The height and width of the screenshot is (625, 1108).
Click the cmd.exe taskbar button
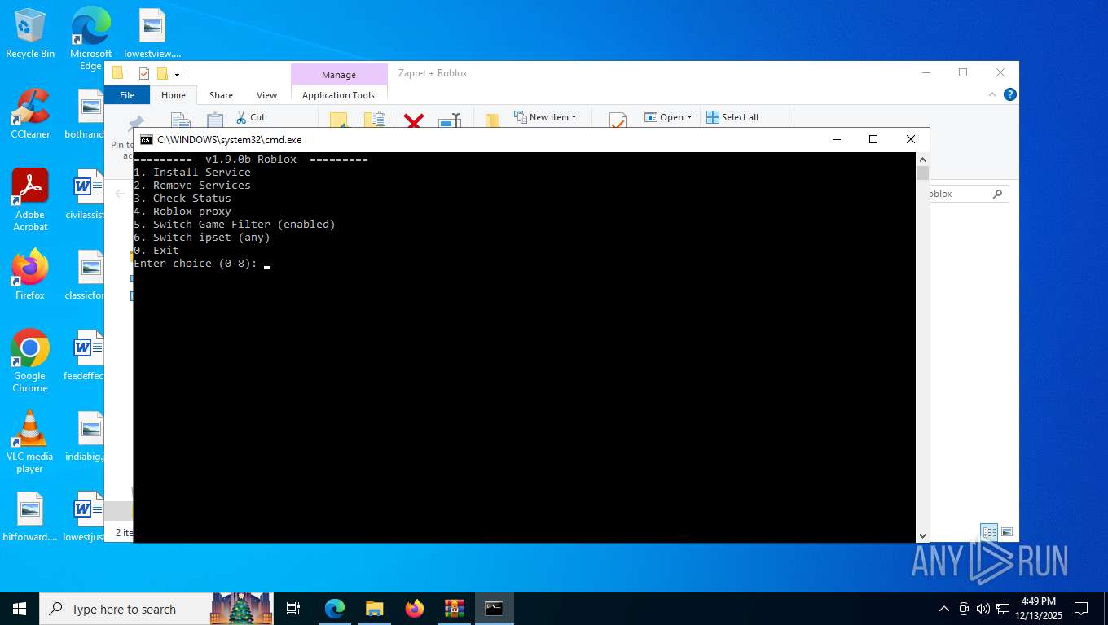click(x=495, y=609)
